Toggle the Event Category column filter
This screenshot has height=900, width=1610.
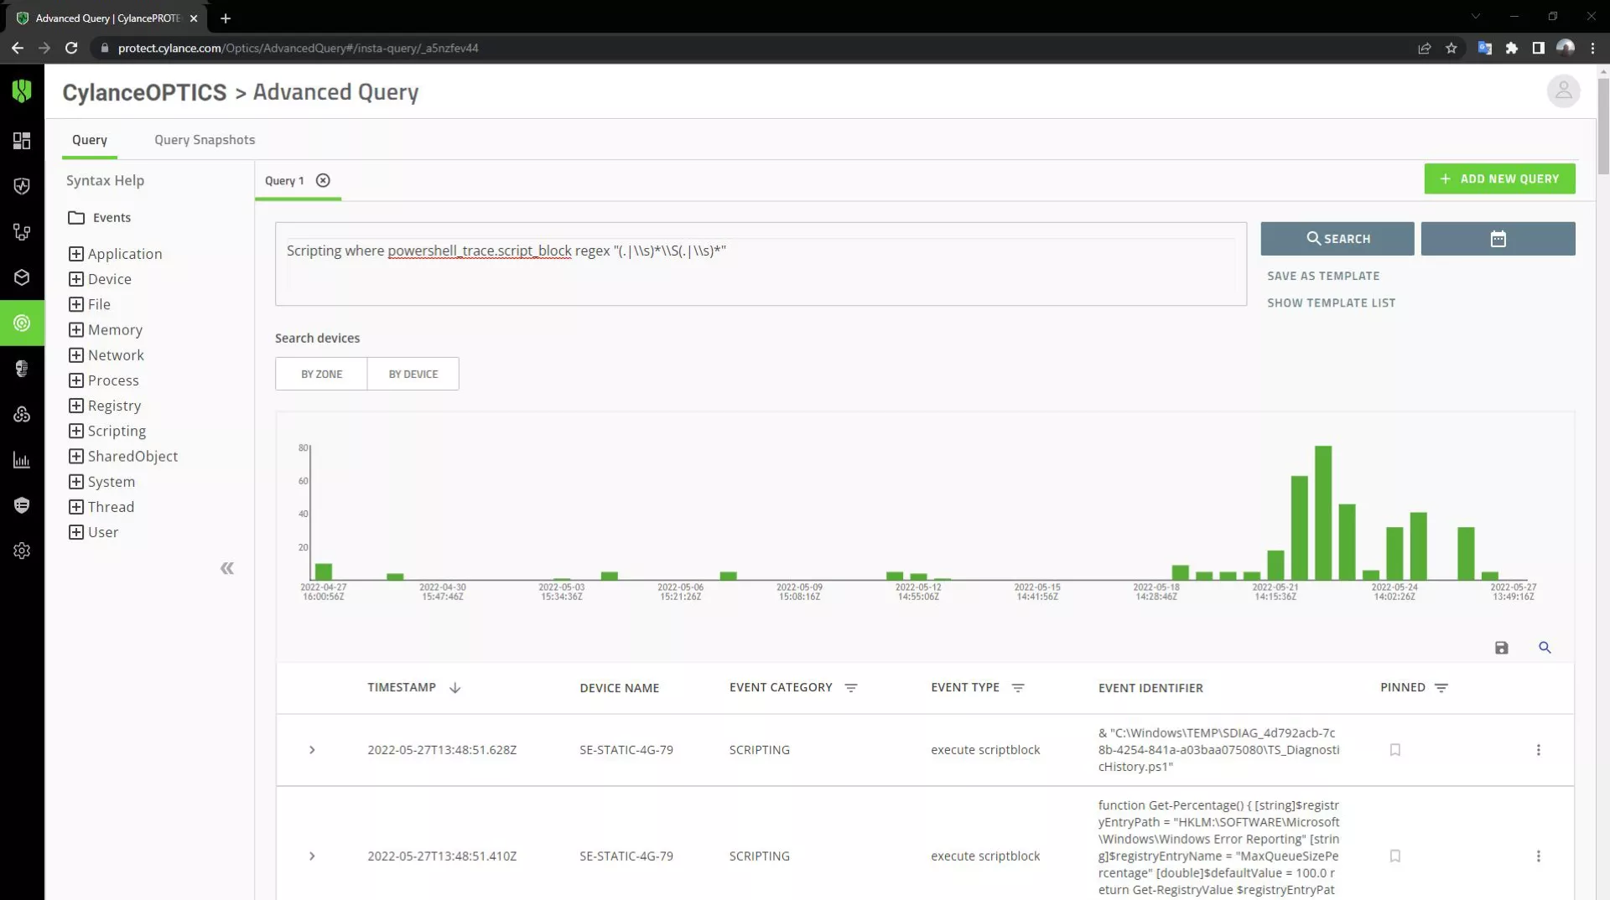(x=851, y=688)
